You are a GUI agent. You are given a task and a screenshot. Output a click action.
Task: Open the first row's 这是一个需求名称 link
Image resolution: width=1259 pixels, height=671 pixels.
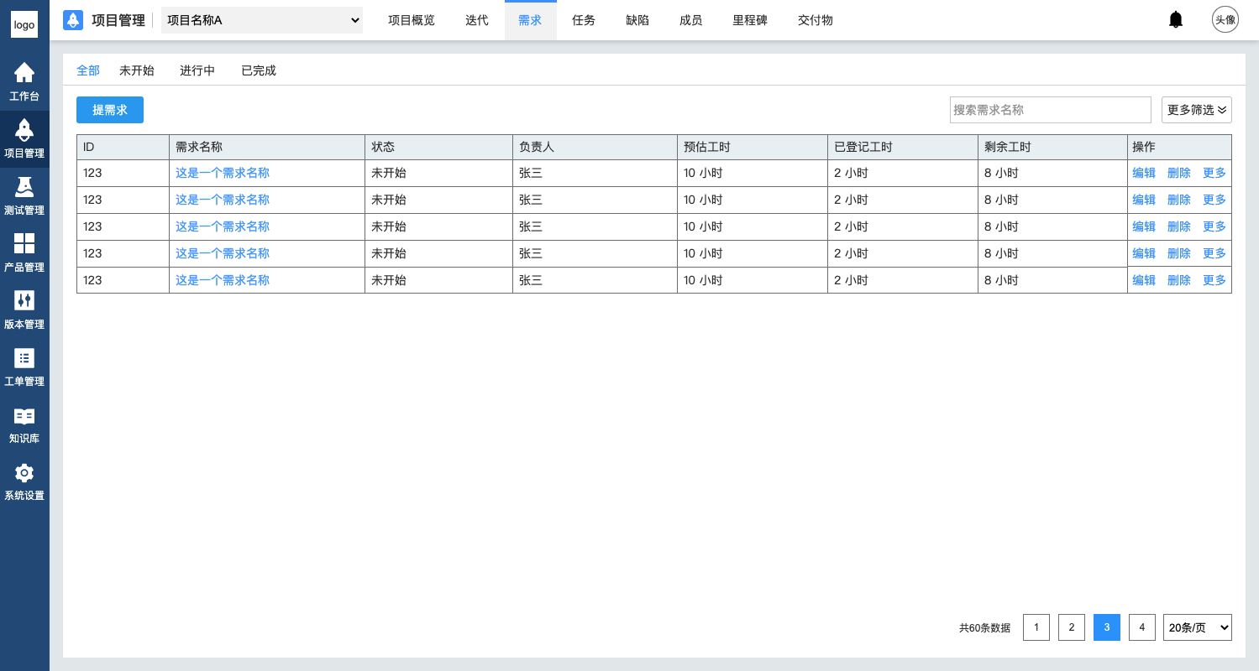pyautogui.click(x=223, y=173)
